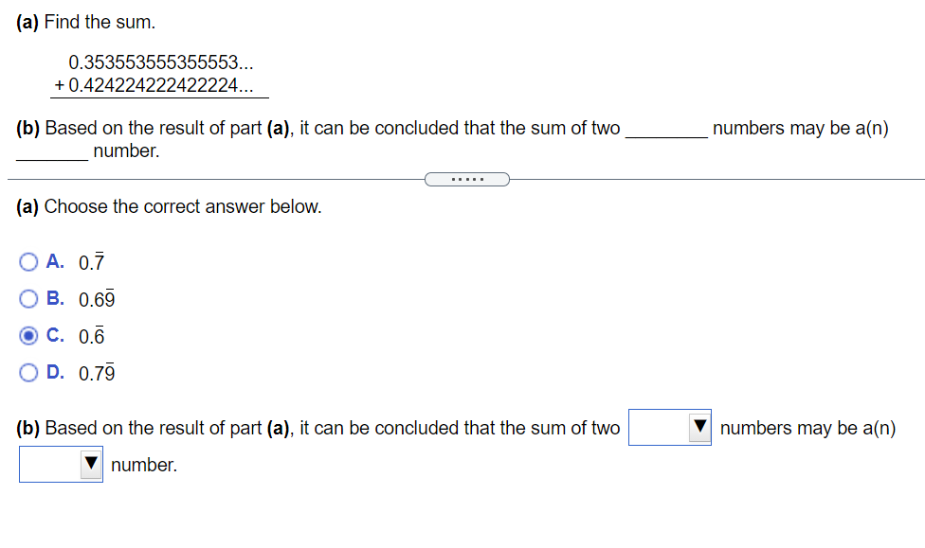Click the part (b) conclusion sentence

(x=284, y=128)
